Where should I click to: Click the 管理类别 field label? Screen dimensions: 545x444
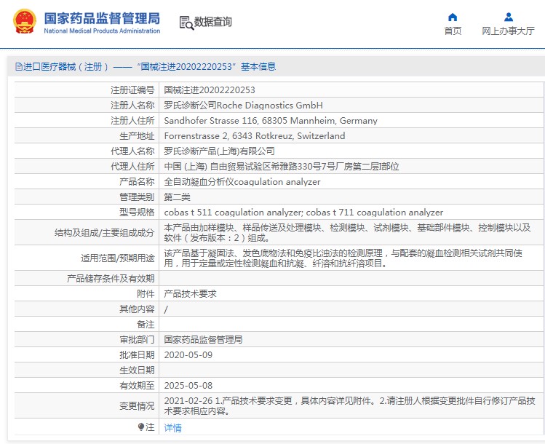click(x=137, y=197)
